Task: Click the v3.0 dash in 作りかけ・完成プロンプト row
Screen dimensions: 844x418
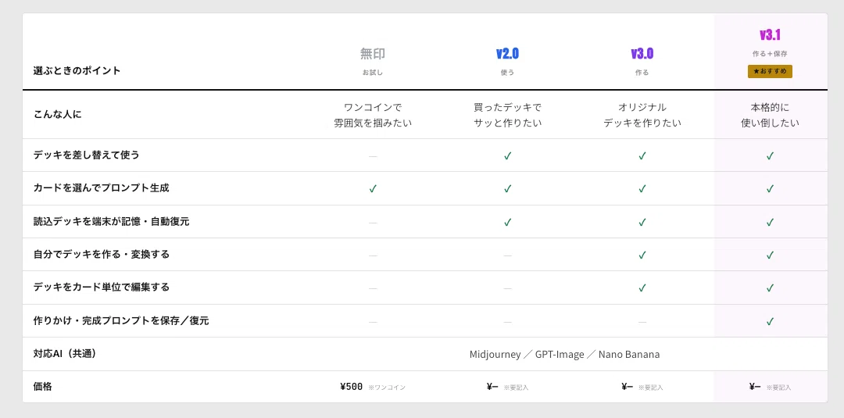Action: (642, 322)
